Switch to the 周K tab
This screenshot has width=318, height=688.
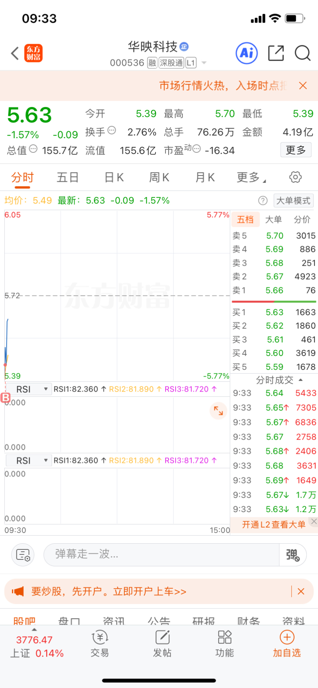coord(159,177)
